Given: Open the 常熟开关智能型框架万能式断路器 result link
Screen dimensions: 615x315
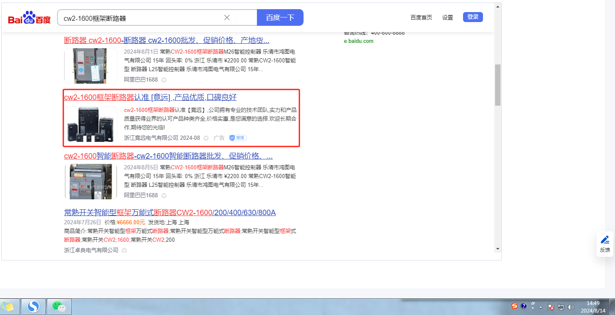Looking at the screenshot, I should point(169,213).
